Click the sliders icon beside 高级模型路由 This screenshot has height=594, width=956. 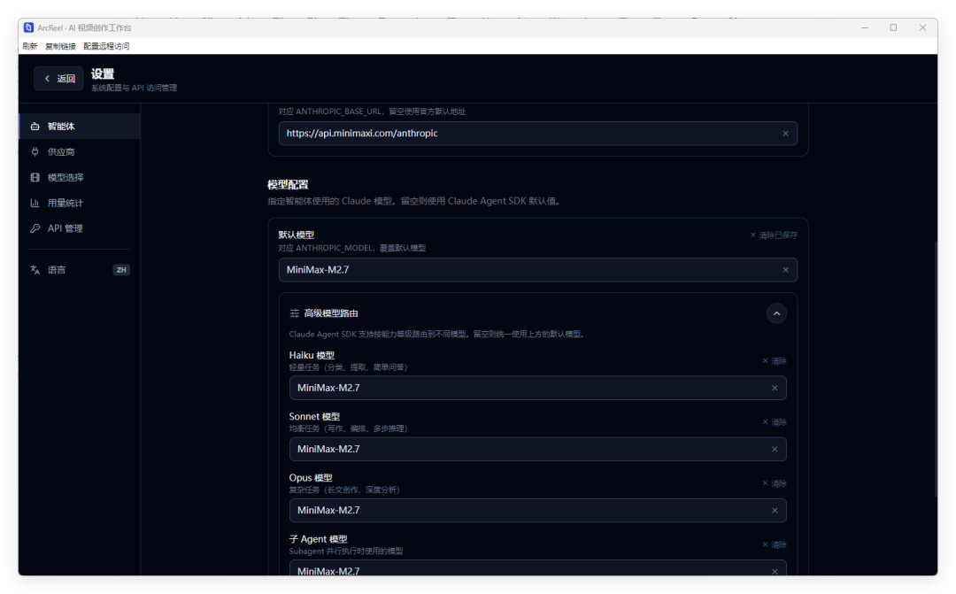tap(295, 313)
